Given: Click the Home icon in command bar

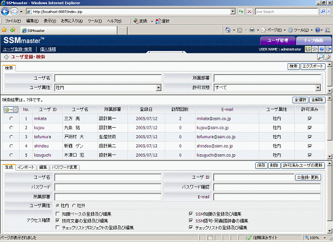Looking at the screenshot, I should coord(228,30).
